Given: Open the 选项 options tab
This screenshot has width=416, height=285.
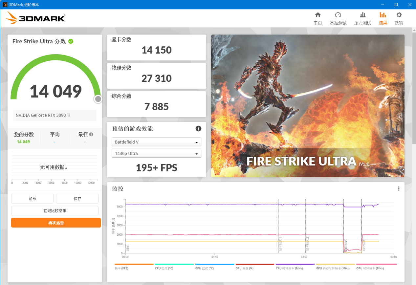Looking at the screenshot, I should [399, 18].
